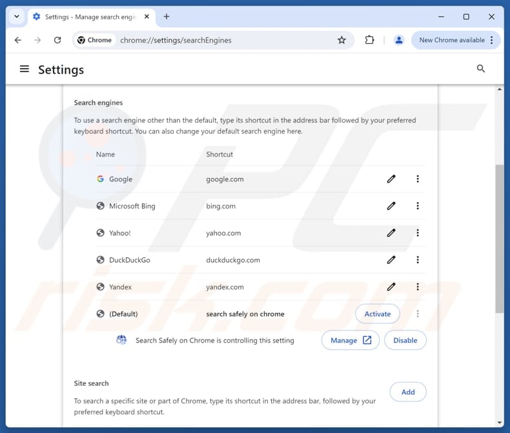
Task: Reload the current page
Action: [x=57, y=40]
